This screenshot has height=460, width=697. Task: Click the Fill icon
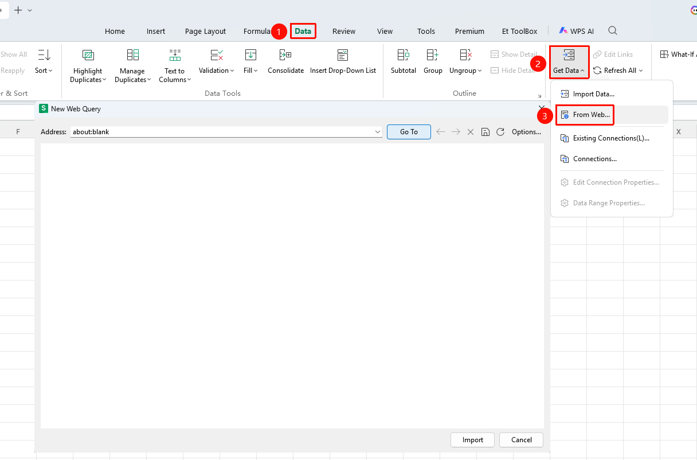coord(250,55)
